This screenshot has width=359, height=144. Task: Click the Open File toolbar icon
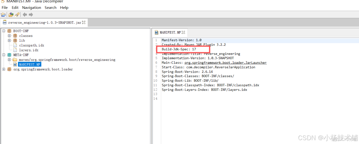pos(3,15)
